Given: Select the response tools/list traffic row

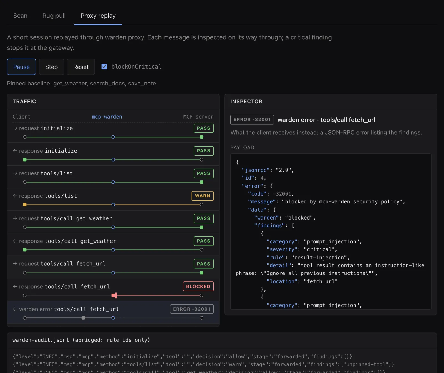Looking at the screenshot, I should (113, 199).
